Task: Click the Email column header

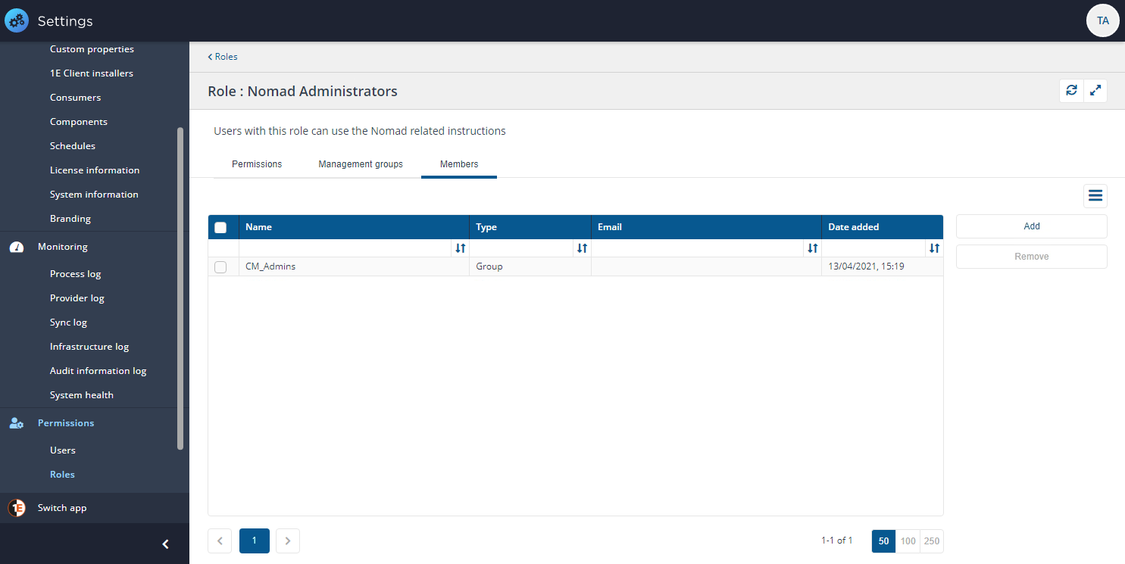Action: coord(706,227)
